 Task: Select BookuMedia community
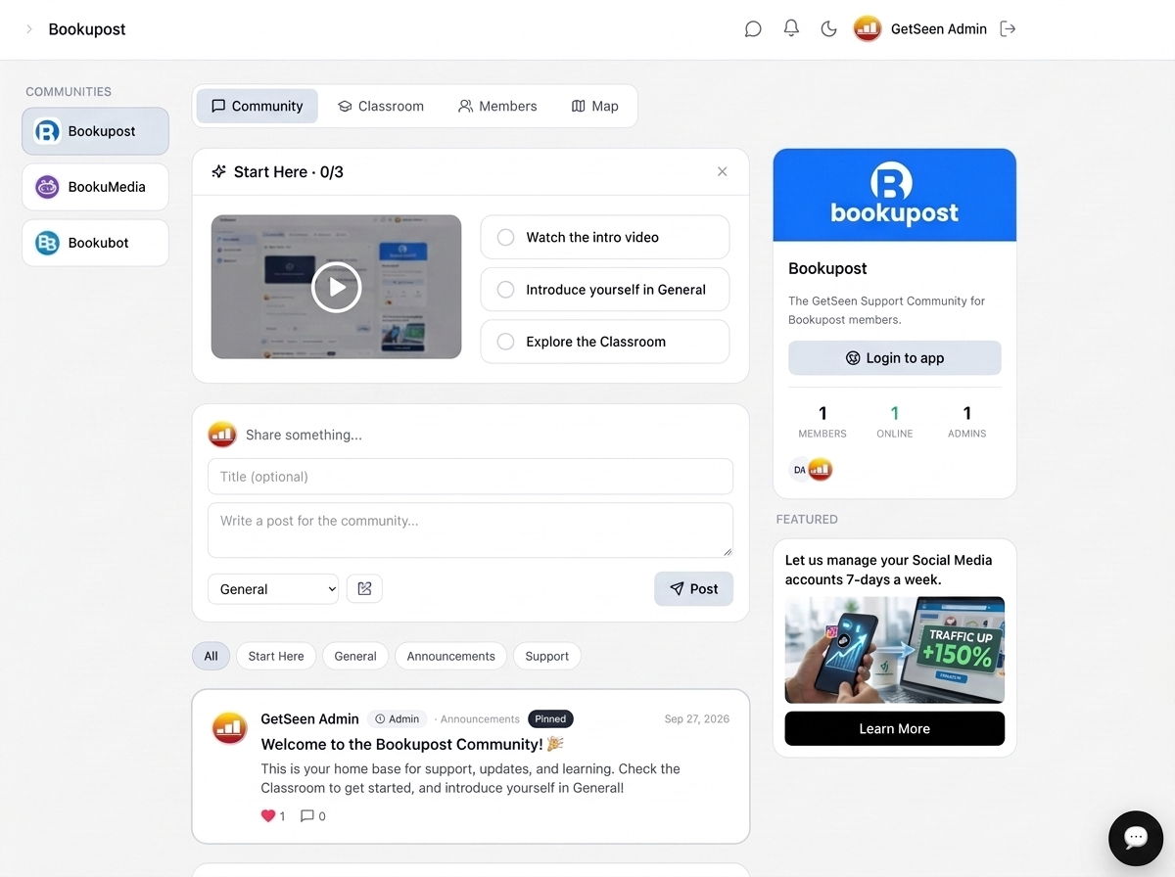(95, 187)
